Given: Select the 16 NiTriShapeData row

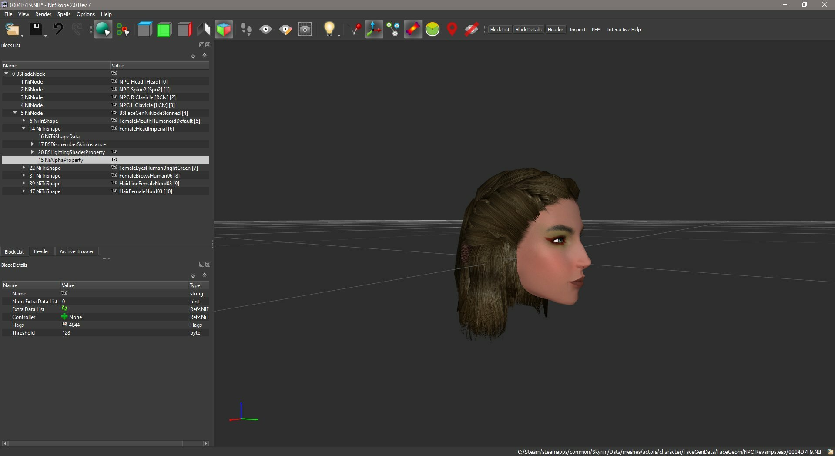Looking at the screenshot, I should point(105,136).
